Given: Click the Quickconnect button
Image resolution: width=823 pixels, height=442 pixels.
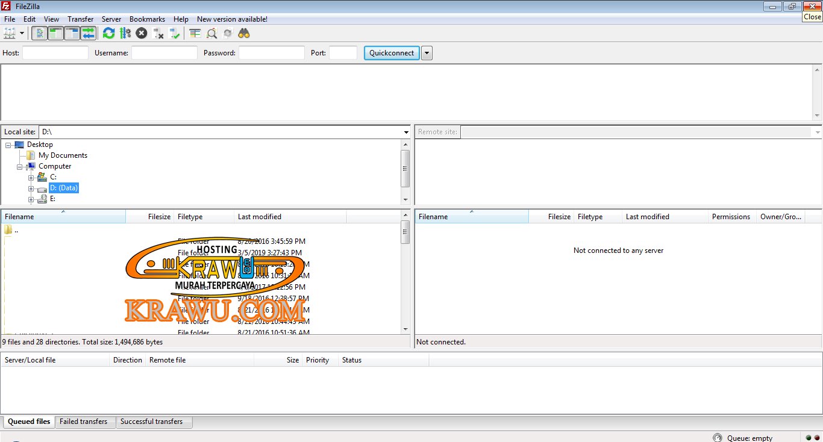Looking at the screenshot, I should tap(392, 53).
